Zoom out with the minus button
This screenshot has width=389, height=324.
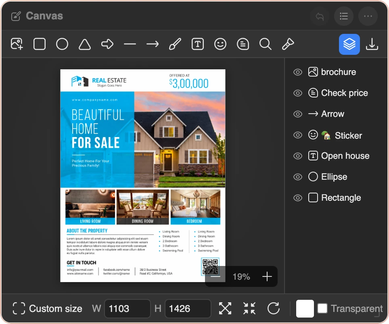click(215, 276)
